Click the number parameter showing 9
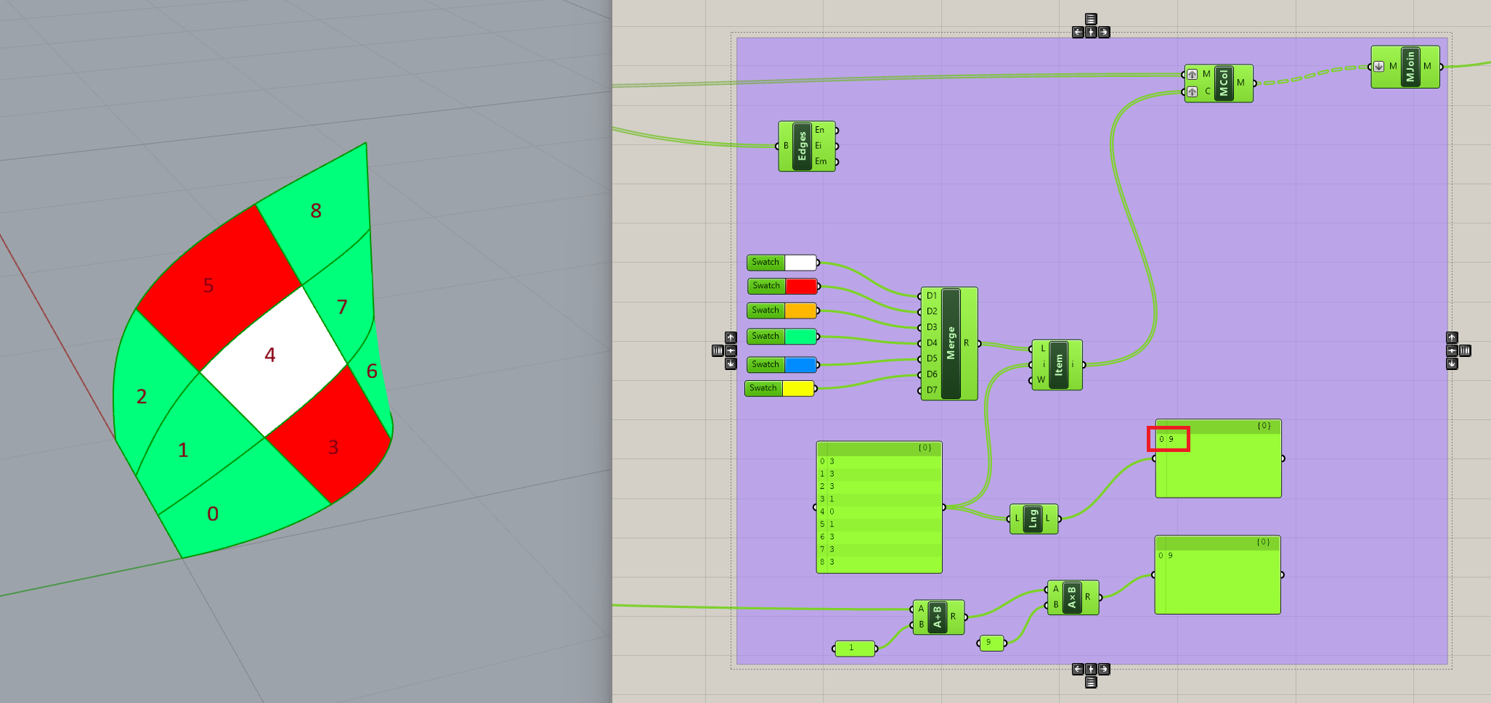 [991, 643]
